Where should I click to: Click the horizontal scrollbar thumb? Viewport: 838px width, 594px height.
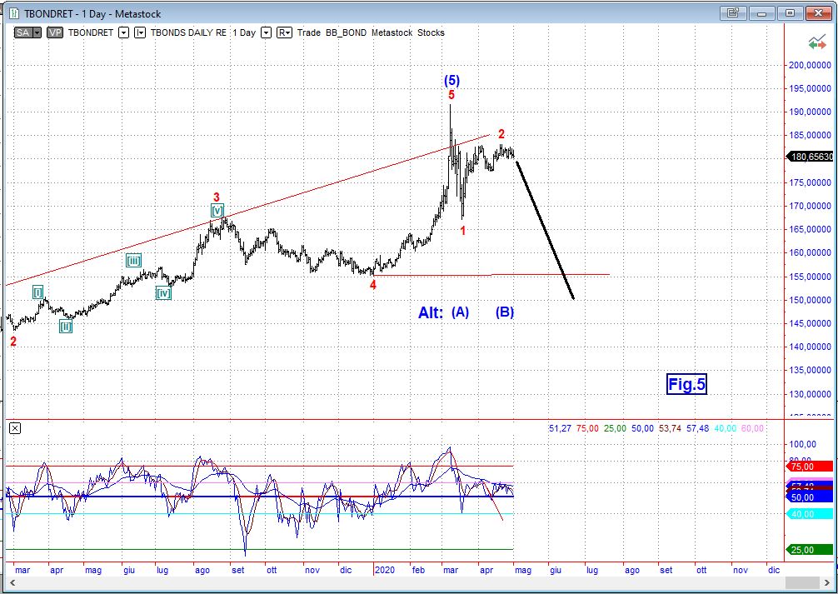point(801,583)
